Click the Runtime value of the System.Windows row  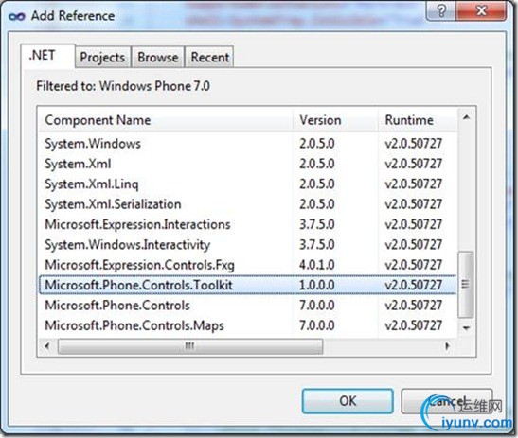pyautogui.click(x=413, y=144)
